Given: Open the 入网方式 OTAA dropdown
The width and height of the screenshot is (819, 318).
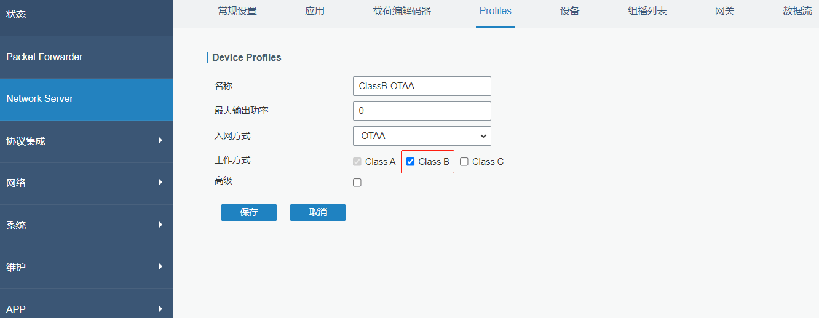Looking at the screenshot, I should (x=422, y=136).
